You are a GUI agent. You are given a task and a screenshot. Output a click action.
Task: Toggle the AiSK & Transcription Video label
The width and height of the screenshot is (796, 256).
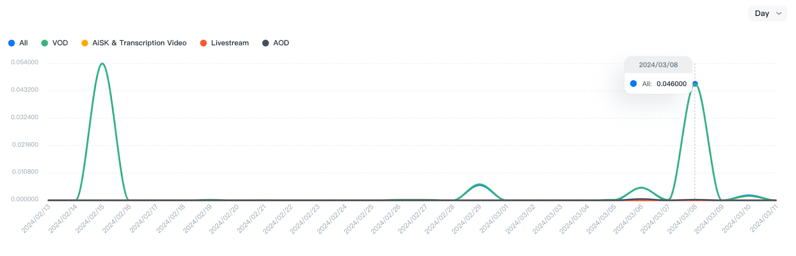139,43
